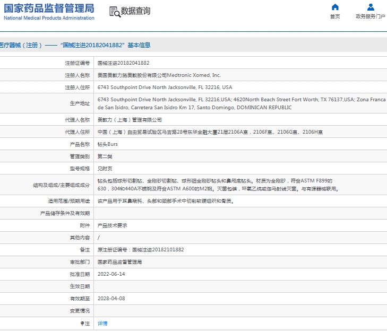Image resolution: width=387 pixels, height=332 pixels.
Task: Click the 生产地址 row label
Action: (x=80, y=103)
